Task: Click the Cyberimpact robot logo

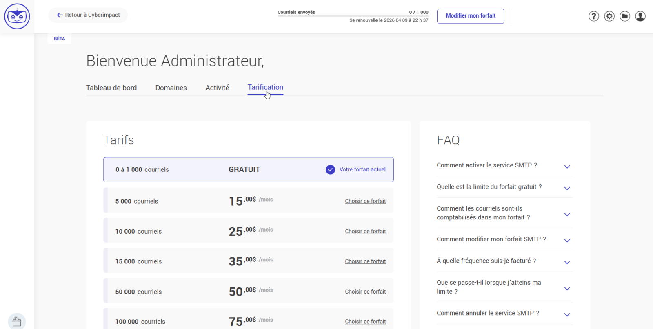Action: [x=17, y=16]
